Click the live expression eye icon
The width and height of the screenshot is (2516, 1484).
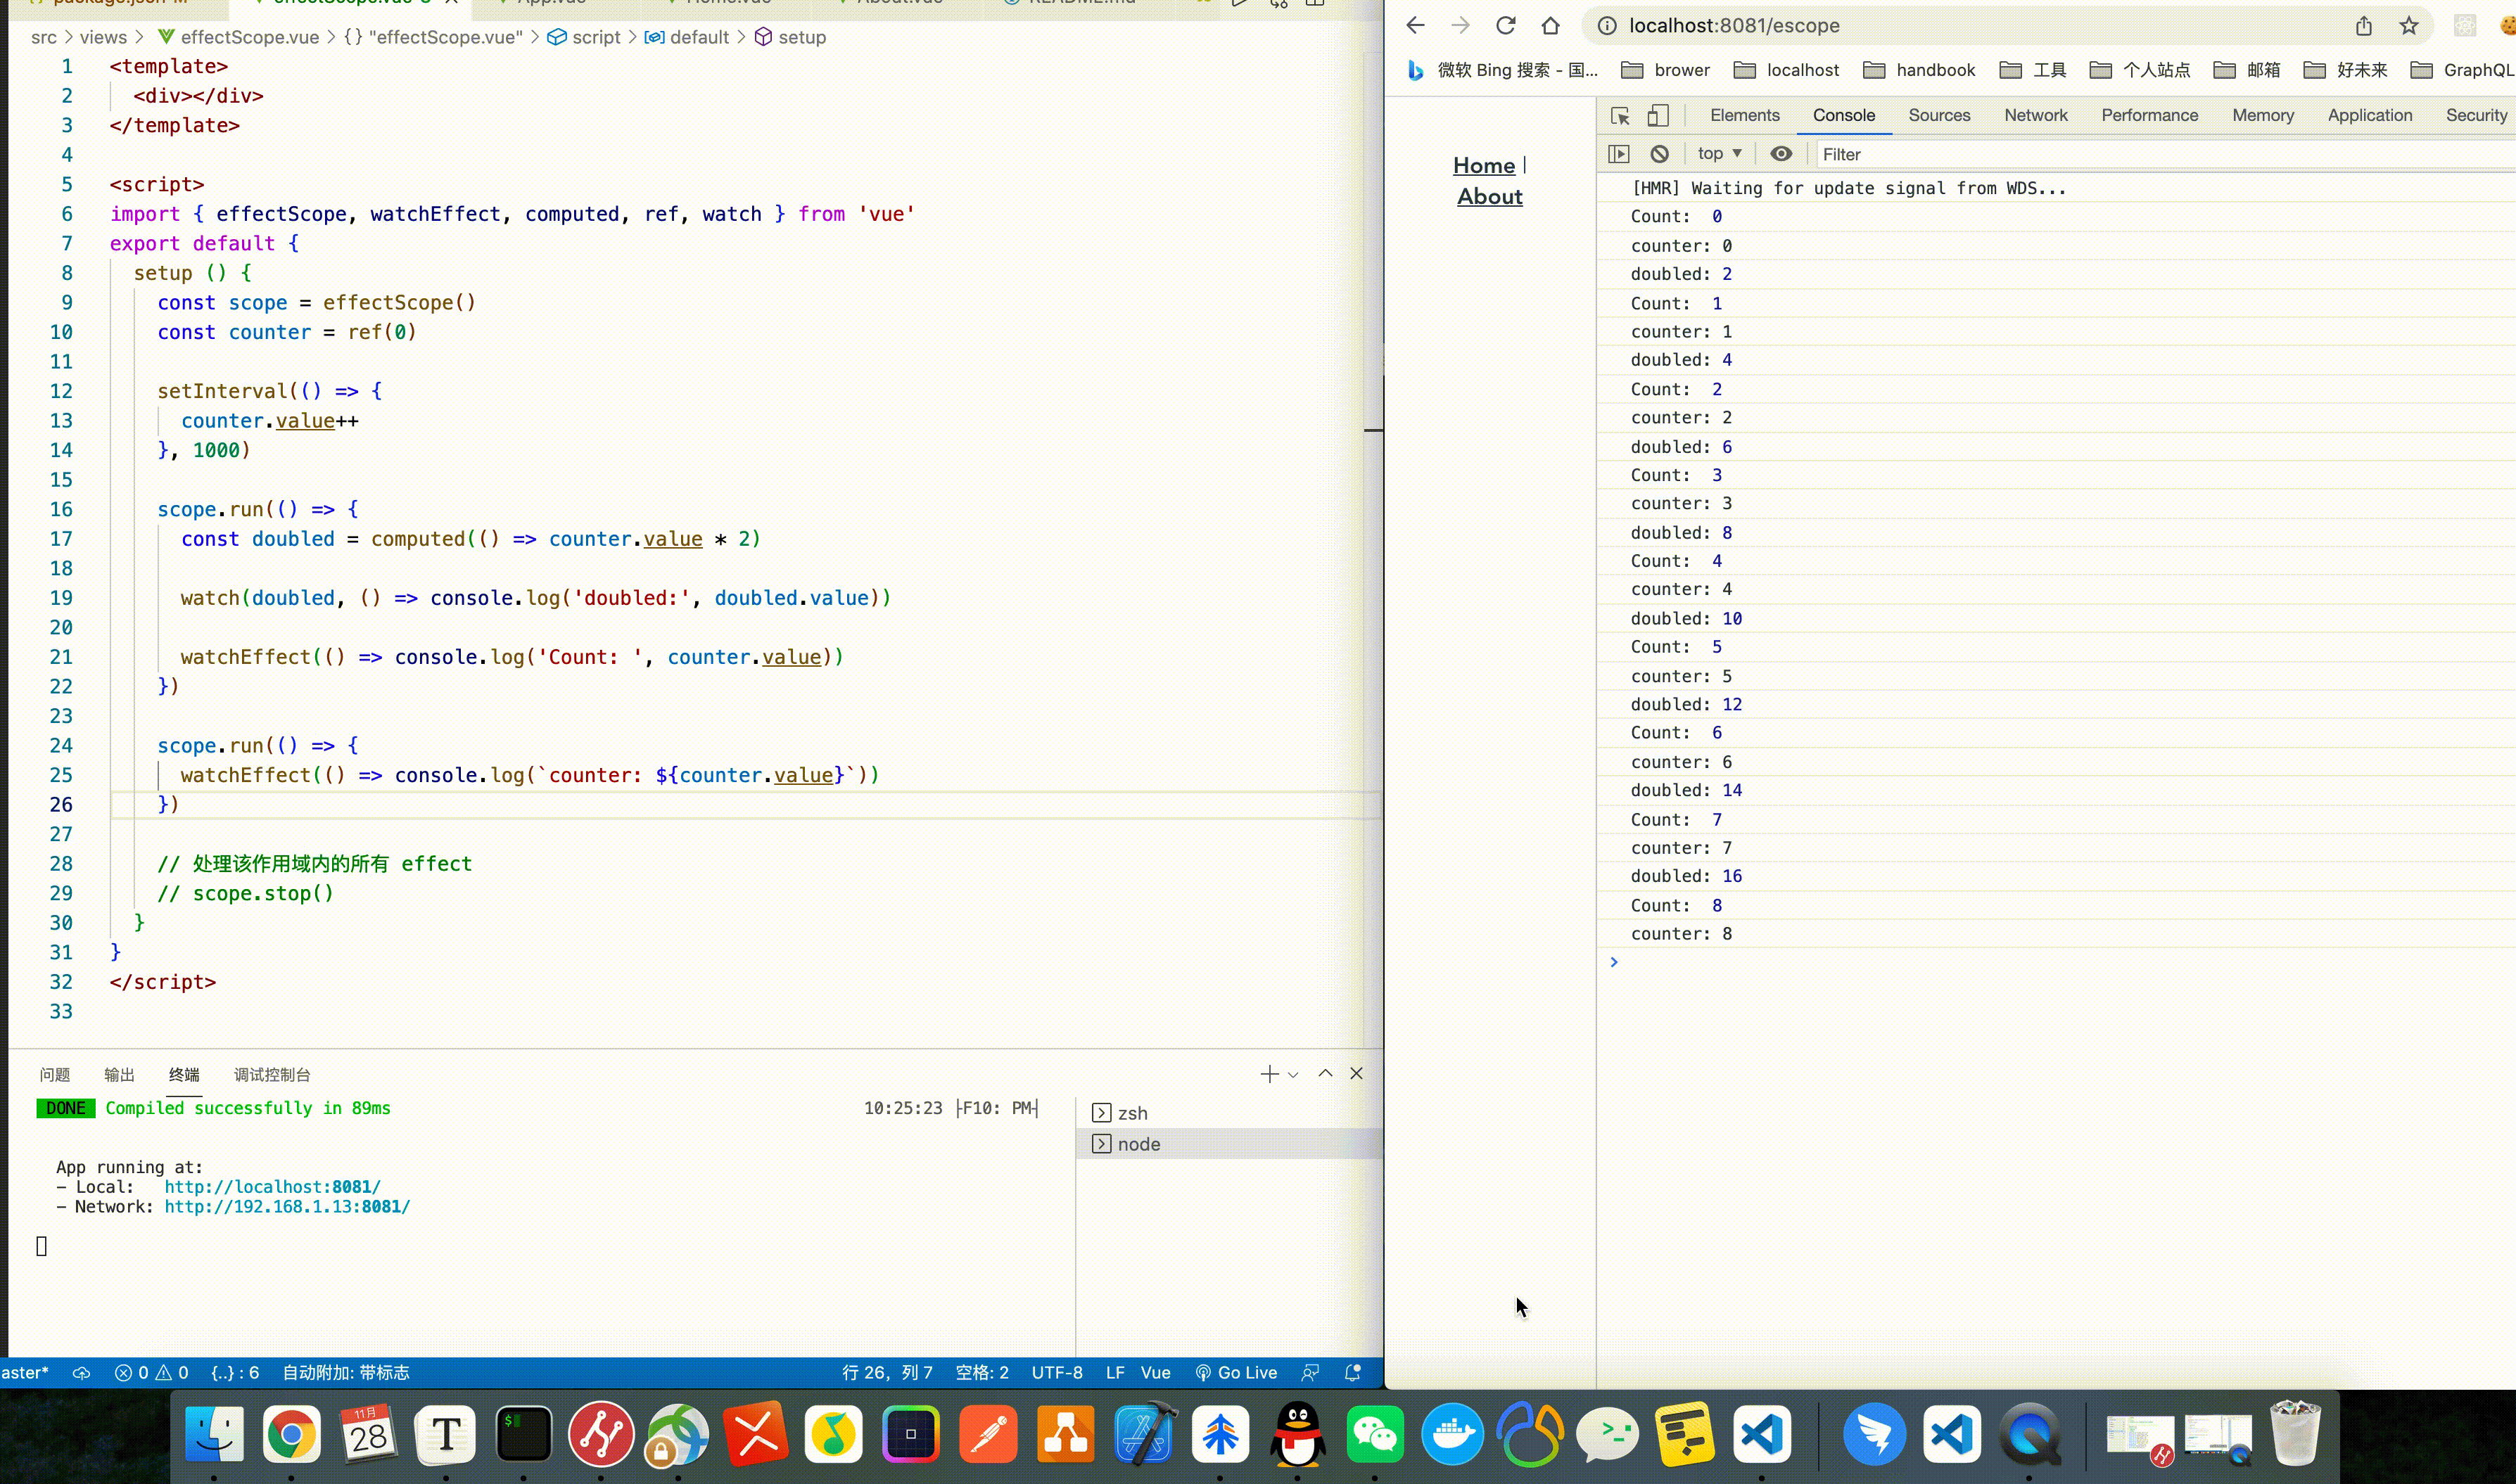pos(1781,154)
